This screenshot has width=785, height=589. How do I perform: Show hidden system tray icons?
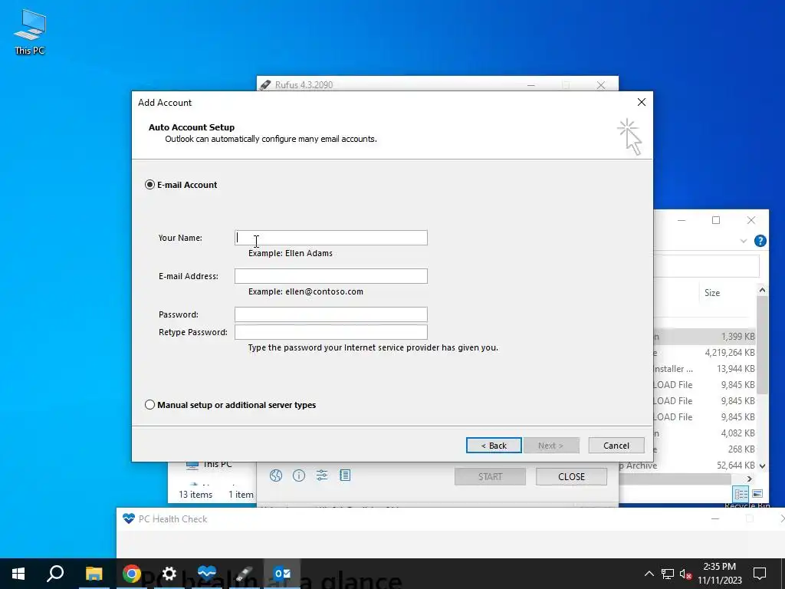pos(649,574)
